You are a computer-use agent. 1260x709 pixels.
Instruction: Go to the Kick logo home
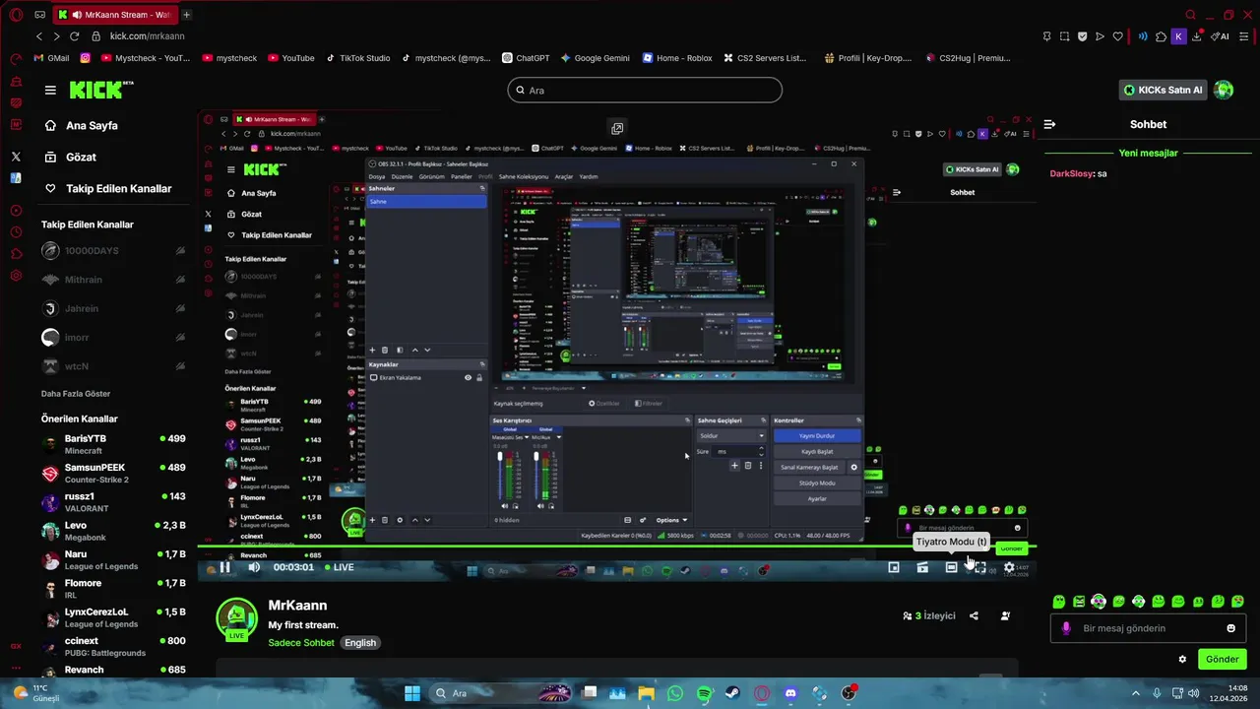coord(100,90)
